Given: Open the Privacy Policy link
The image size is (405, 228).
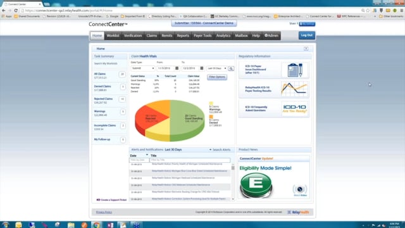Looking at the screenshot, I should pos(104,212).
